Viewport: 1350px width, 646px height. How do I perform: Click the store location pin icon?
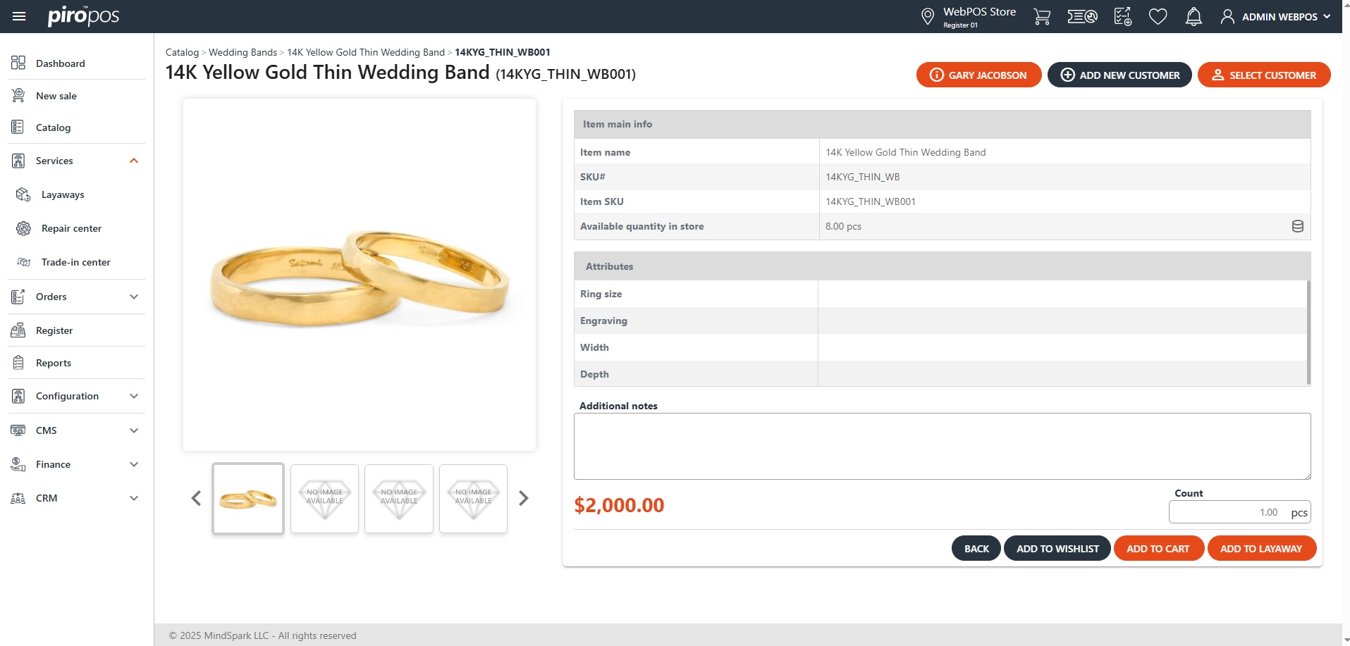[928, 16]
